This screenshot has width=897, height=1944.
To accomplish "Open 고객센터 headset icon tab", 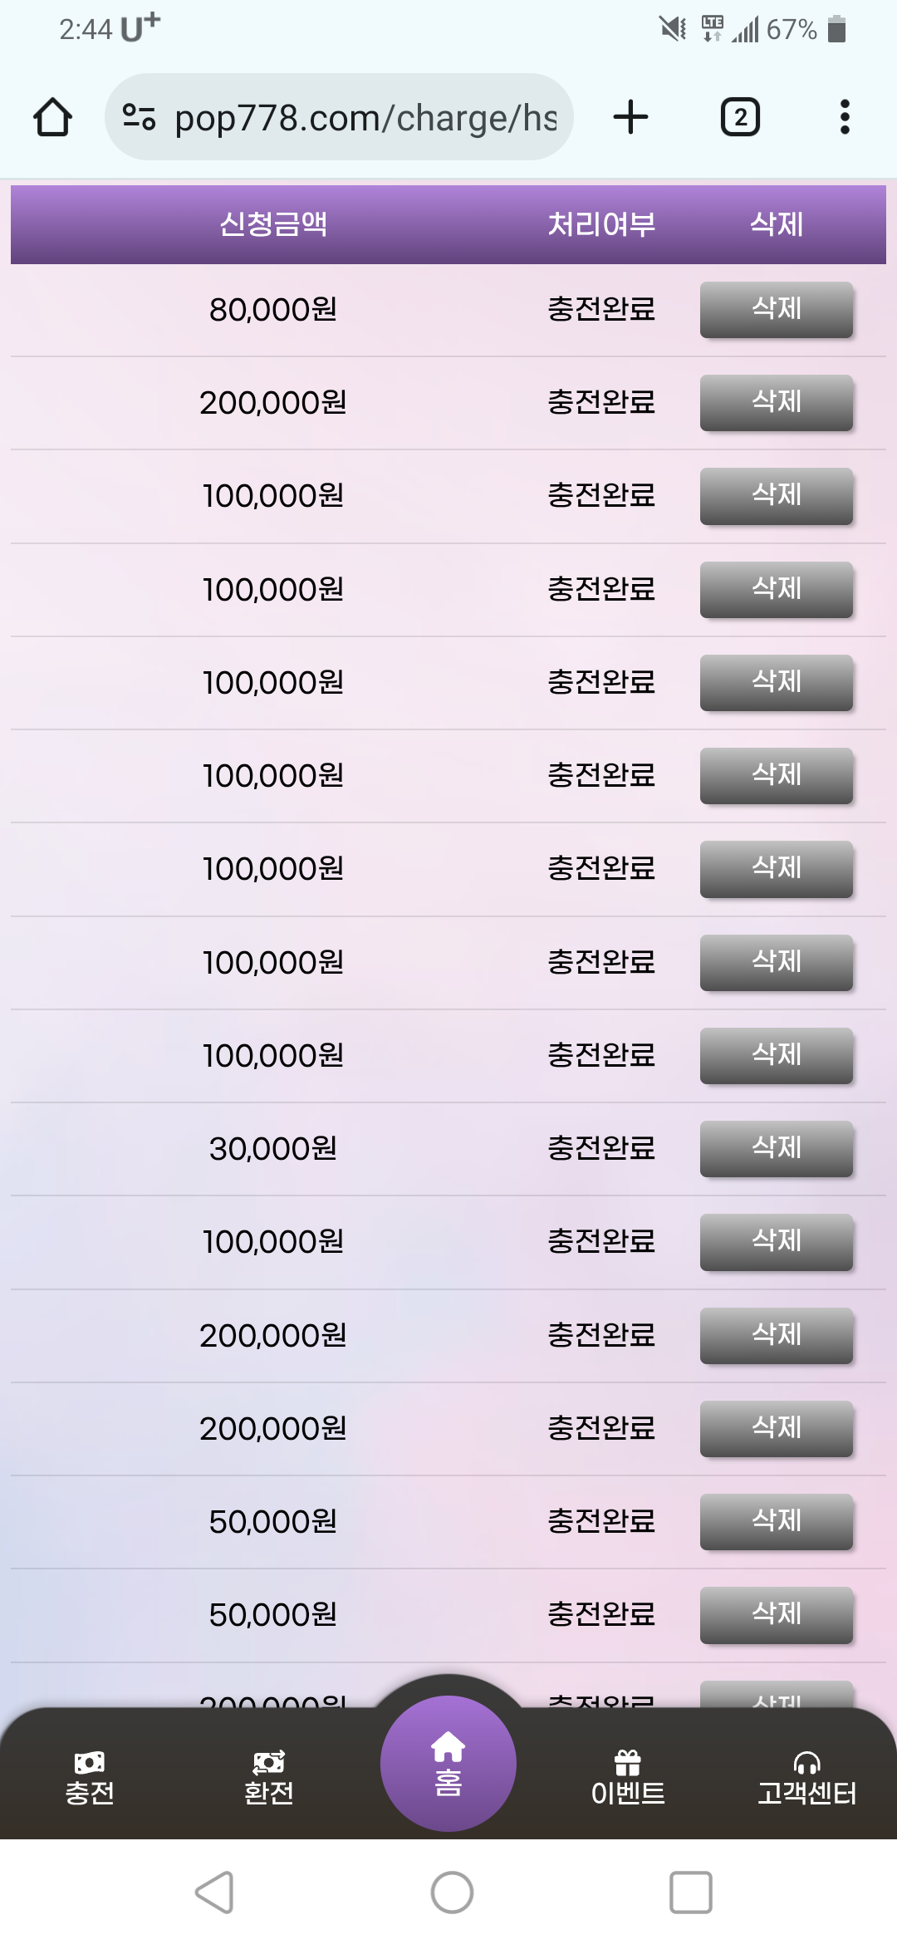I will 807,1779.
